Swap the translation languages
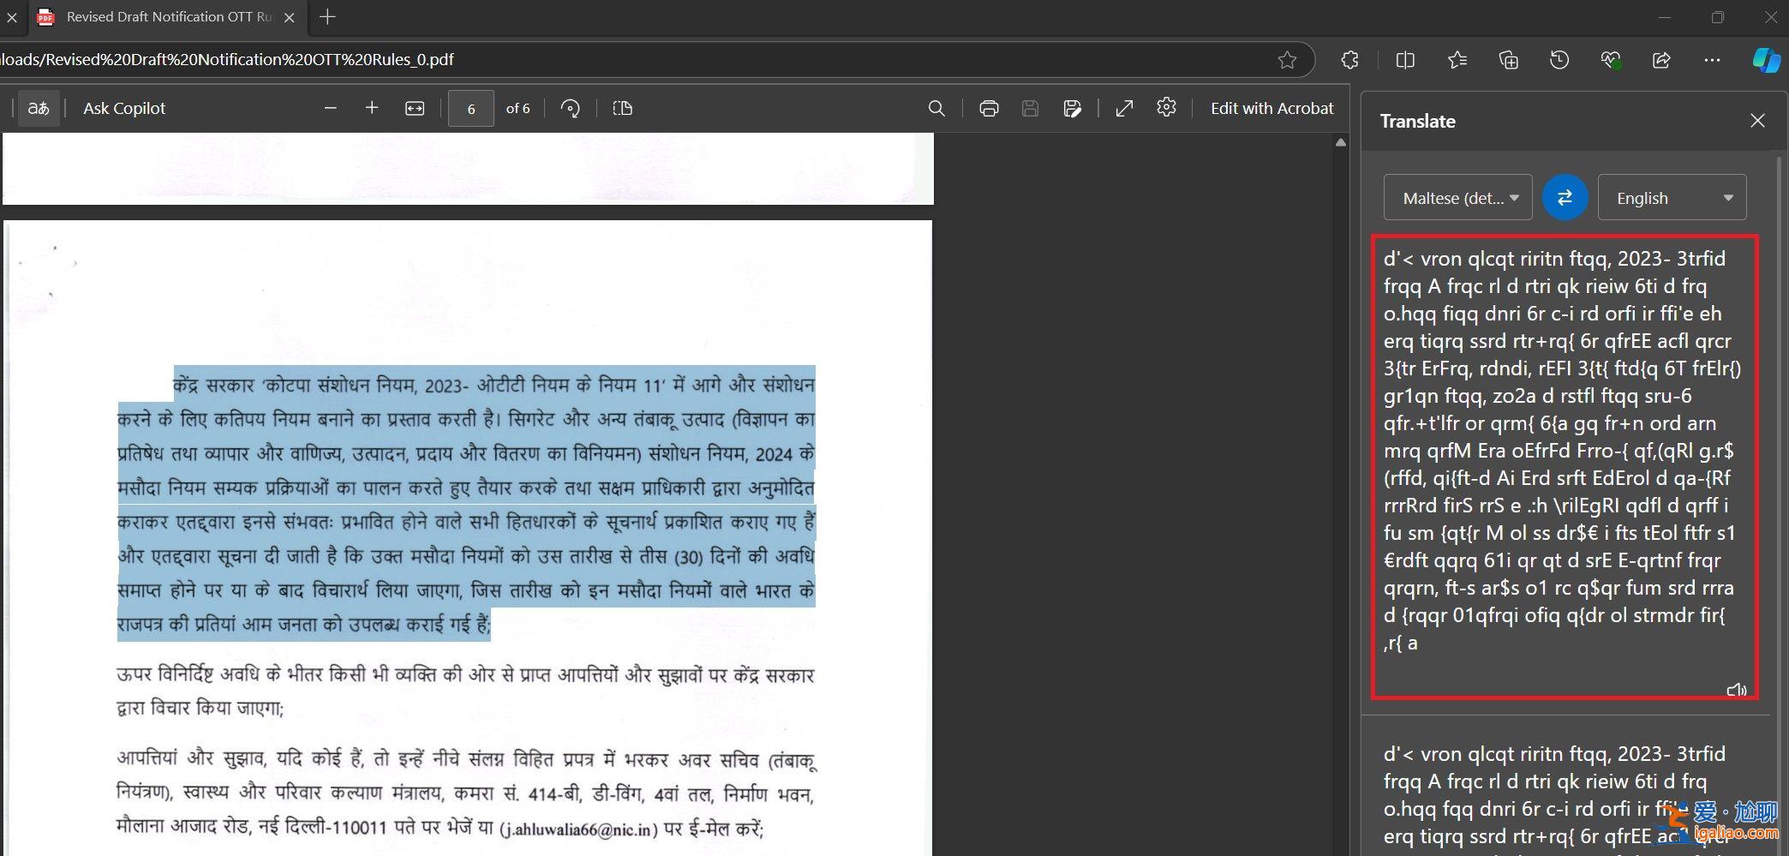1789x856 pixels. coord(1565,197)
